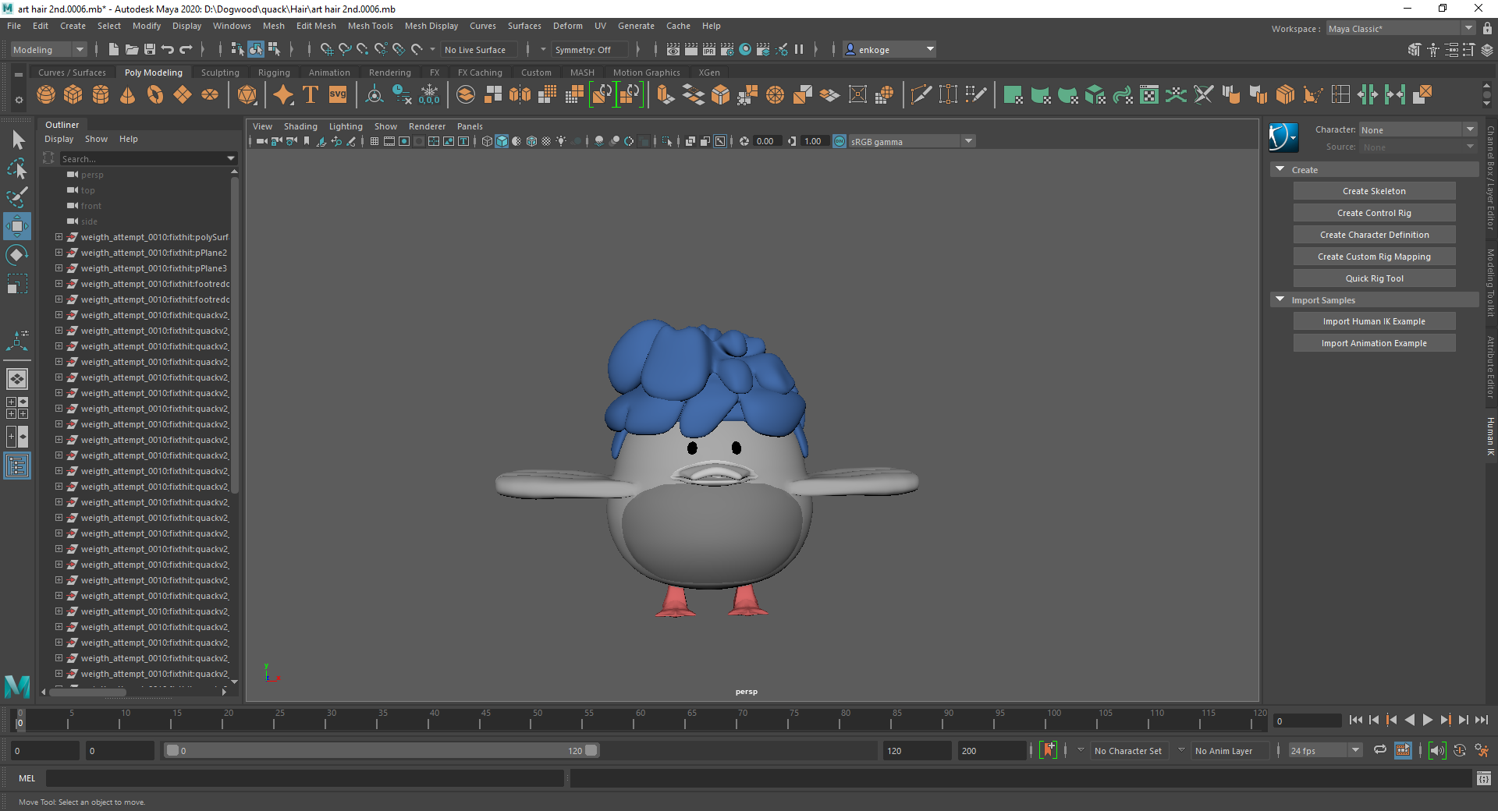Click the Snap to grid magnet icon
The width and height of the screenshot is (1498, 811).
327,49
